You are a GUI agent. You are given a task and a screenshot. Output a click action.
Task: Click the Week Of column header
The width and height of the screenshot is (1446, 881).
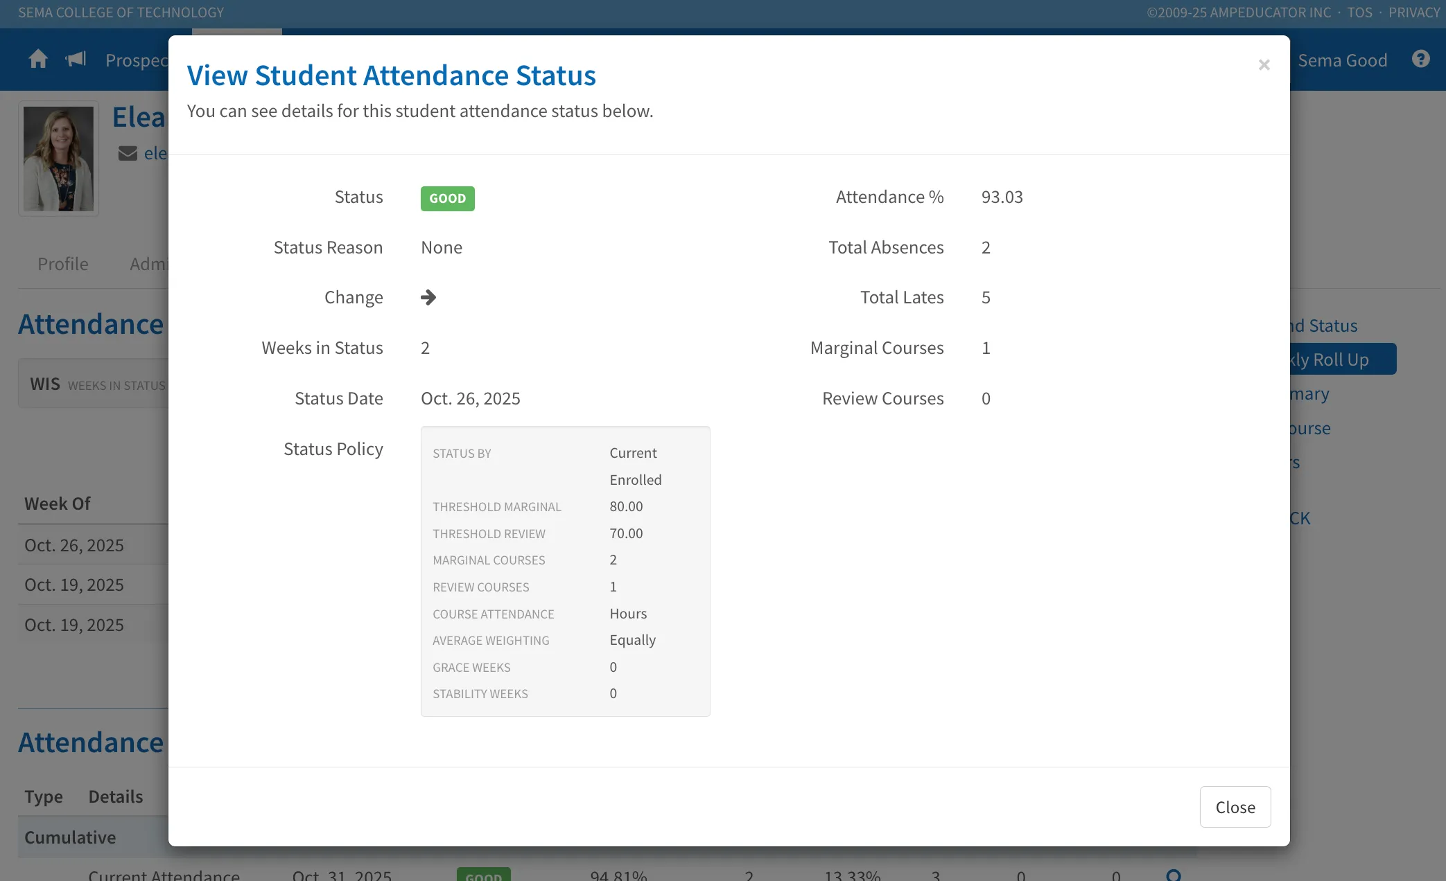[x=58, y=504]
